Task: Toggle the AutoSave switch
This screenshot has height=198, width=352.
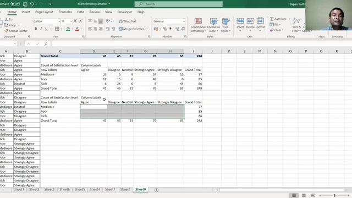Action: click(15, 4)
